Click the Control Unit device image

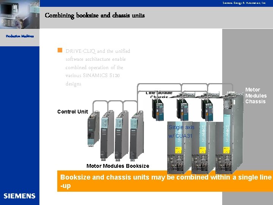tap(94, 129)
